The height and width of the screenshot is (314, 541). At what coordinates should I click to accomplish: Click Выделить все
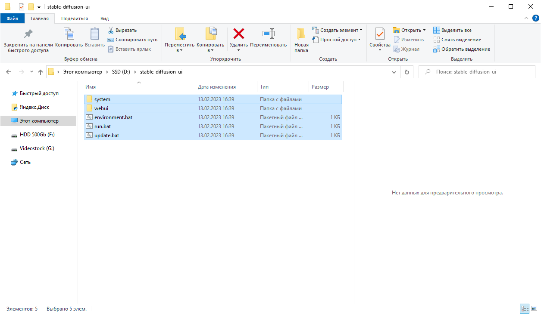pos(452,30)
